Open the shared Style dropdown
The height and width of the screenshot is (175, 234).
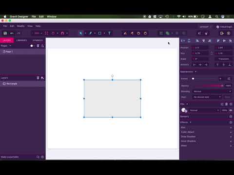pyautogui.click(x=207, y=97)
